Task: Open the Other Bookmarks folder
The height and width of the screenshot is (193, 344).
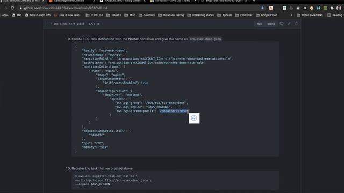Action: pos(310,15)
